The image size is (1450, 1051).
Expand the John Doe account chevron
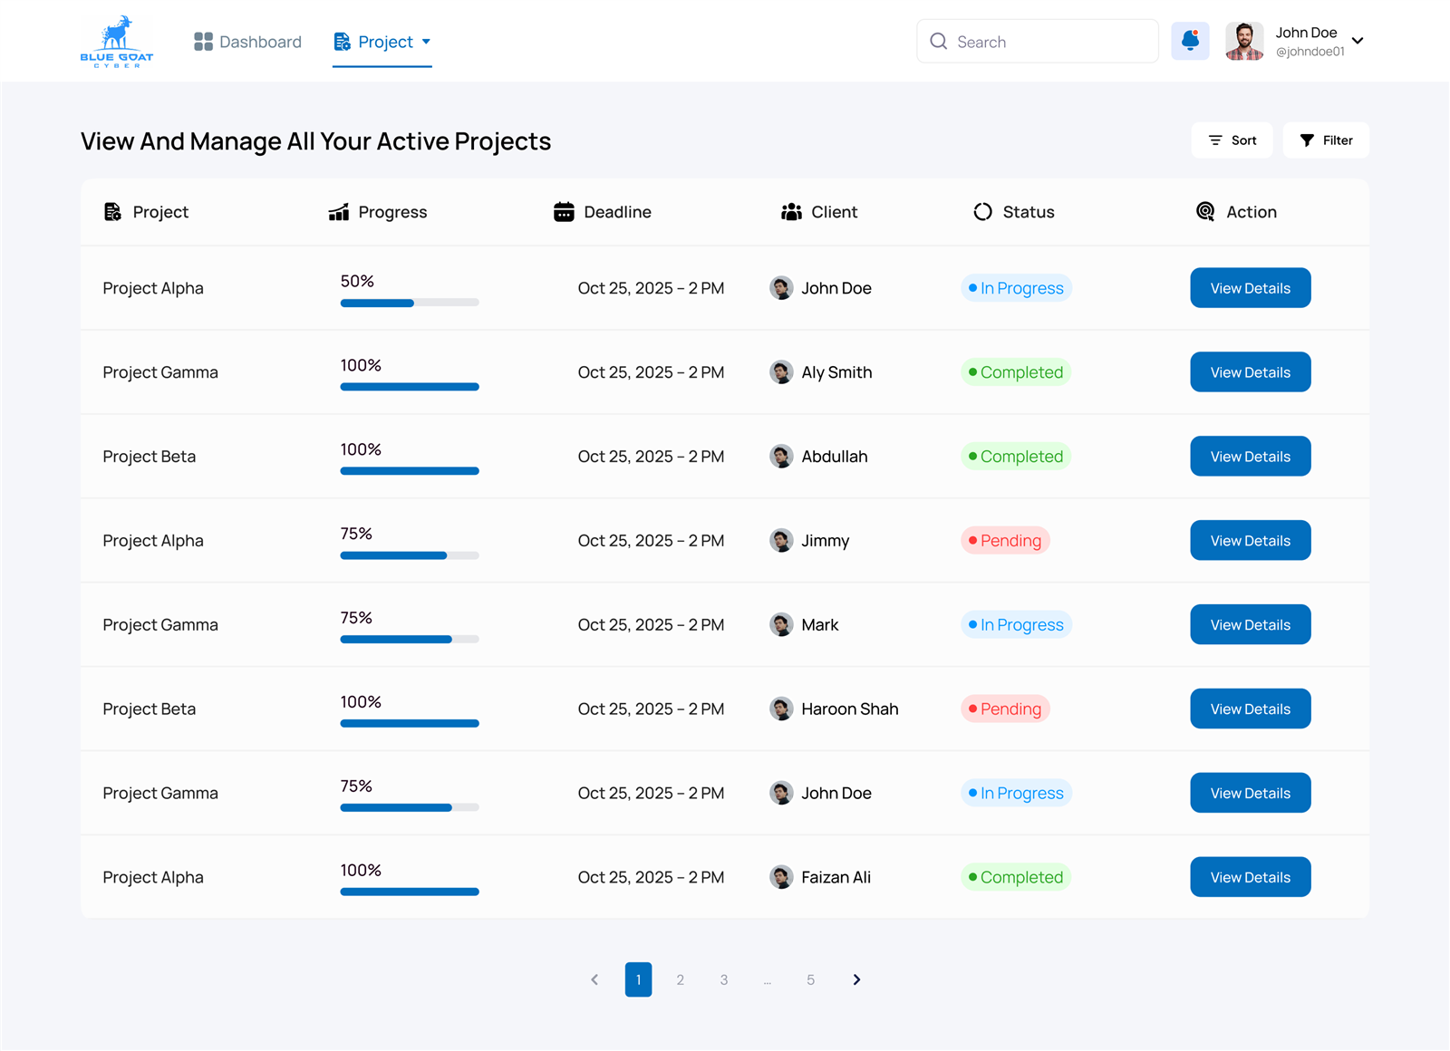coord(1358,41)
